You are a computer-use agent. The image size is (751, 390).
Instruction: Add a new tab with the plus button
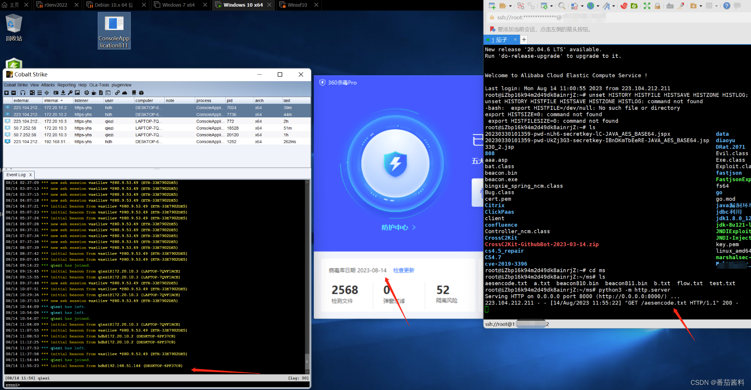tap(524, 39)
